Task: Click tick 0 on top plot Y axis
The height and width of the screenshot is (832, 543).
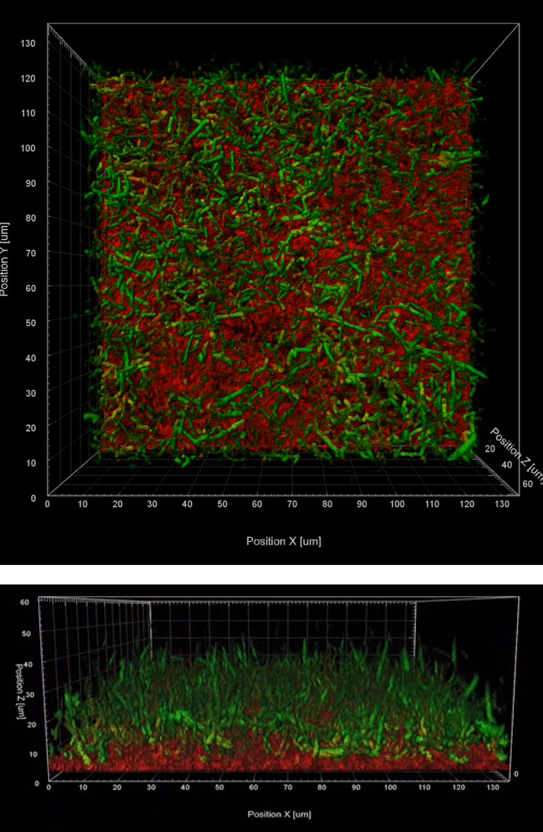Action: coord(33,497)
